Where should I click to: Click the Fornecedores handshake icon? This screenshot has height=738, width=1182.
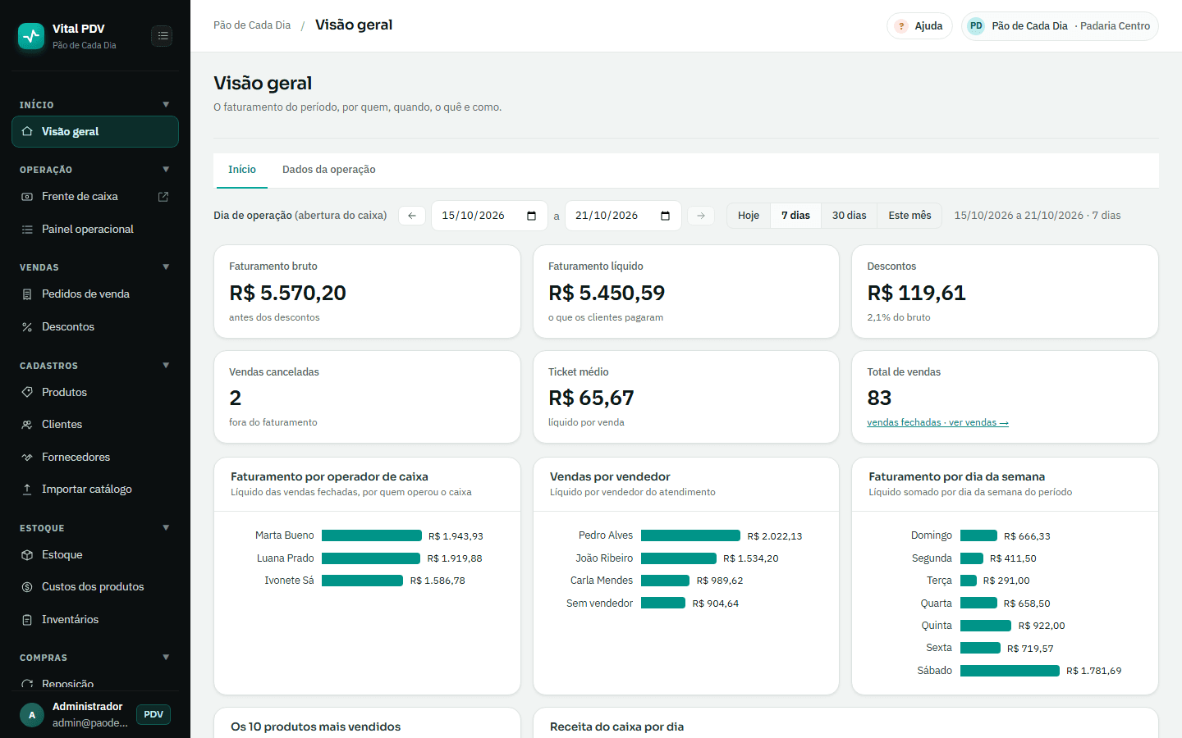click(x=27, y=458)
